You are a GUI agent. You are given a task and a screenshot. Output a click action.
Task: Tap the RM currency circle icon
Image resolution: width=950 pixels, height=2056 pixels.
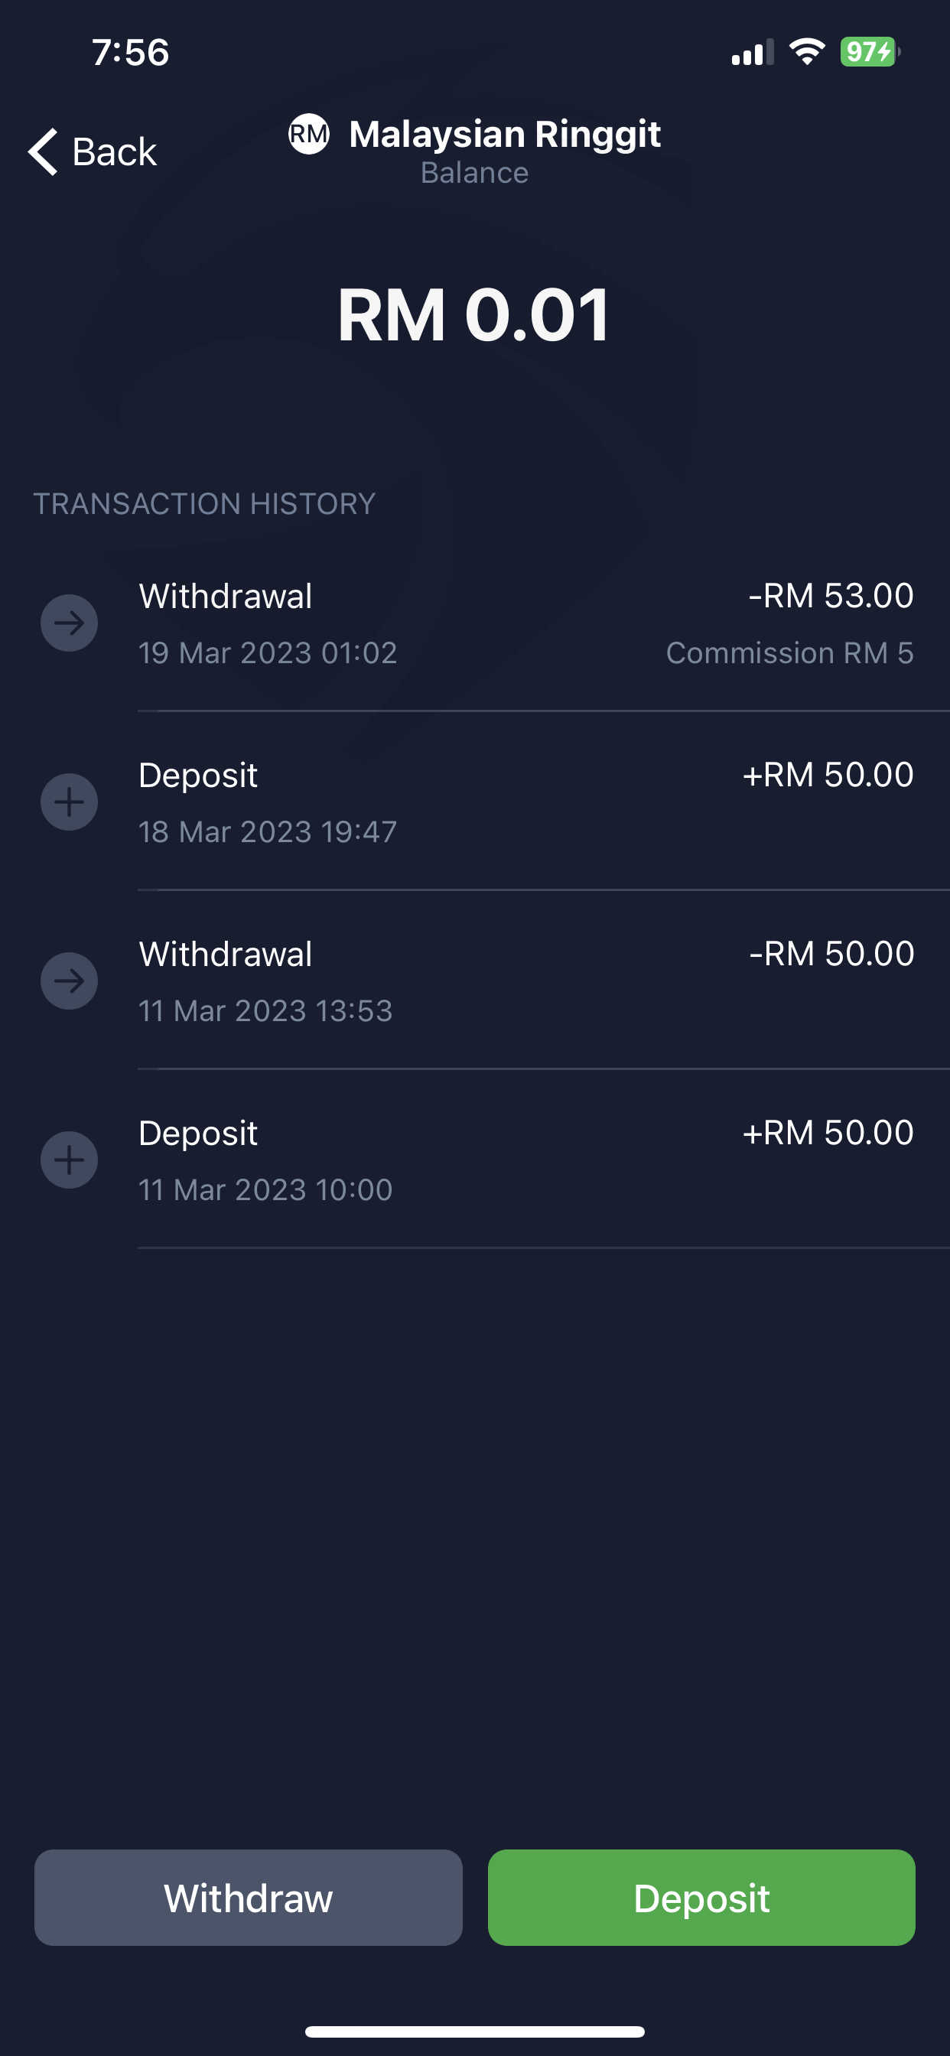[x=308, y=134]
